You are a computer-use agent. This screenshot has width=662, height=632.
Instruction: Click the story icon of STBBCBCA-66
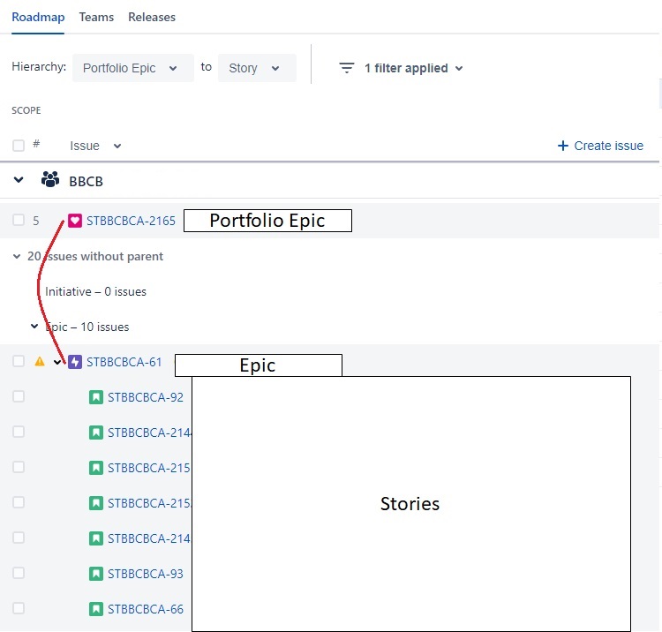pos(96,609)
